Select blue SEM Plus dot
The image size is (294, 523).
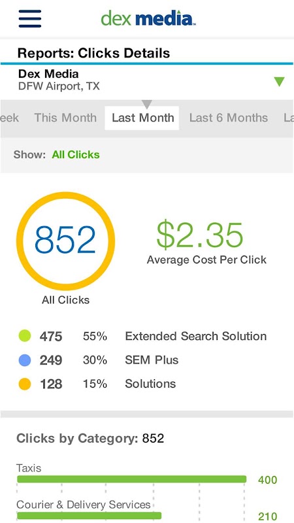point(25,360)
